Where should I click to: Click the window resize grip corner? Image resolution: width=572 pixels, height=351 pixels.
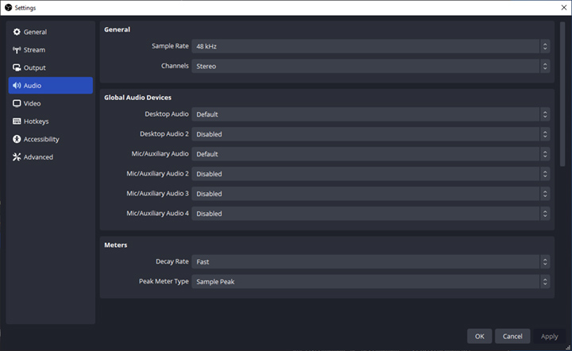coord(568,347)
